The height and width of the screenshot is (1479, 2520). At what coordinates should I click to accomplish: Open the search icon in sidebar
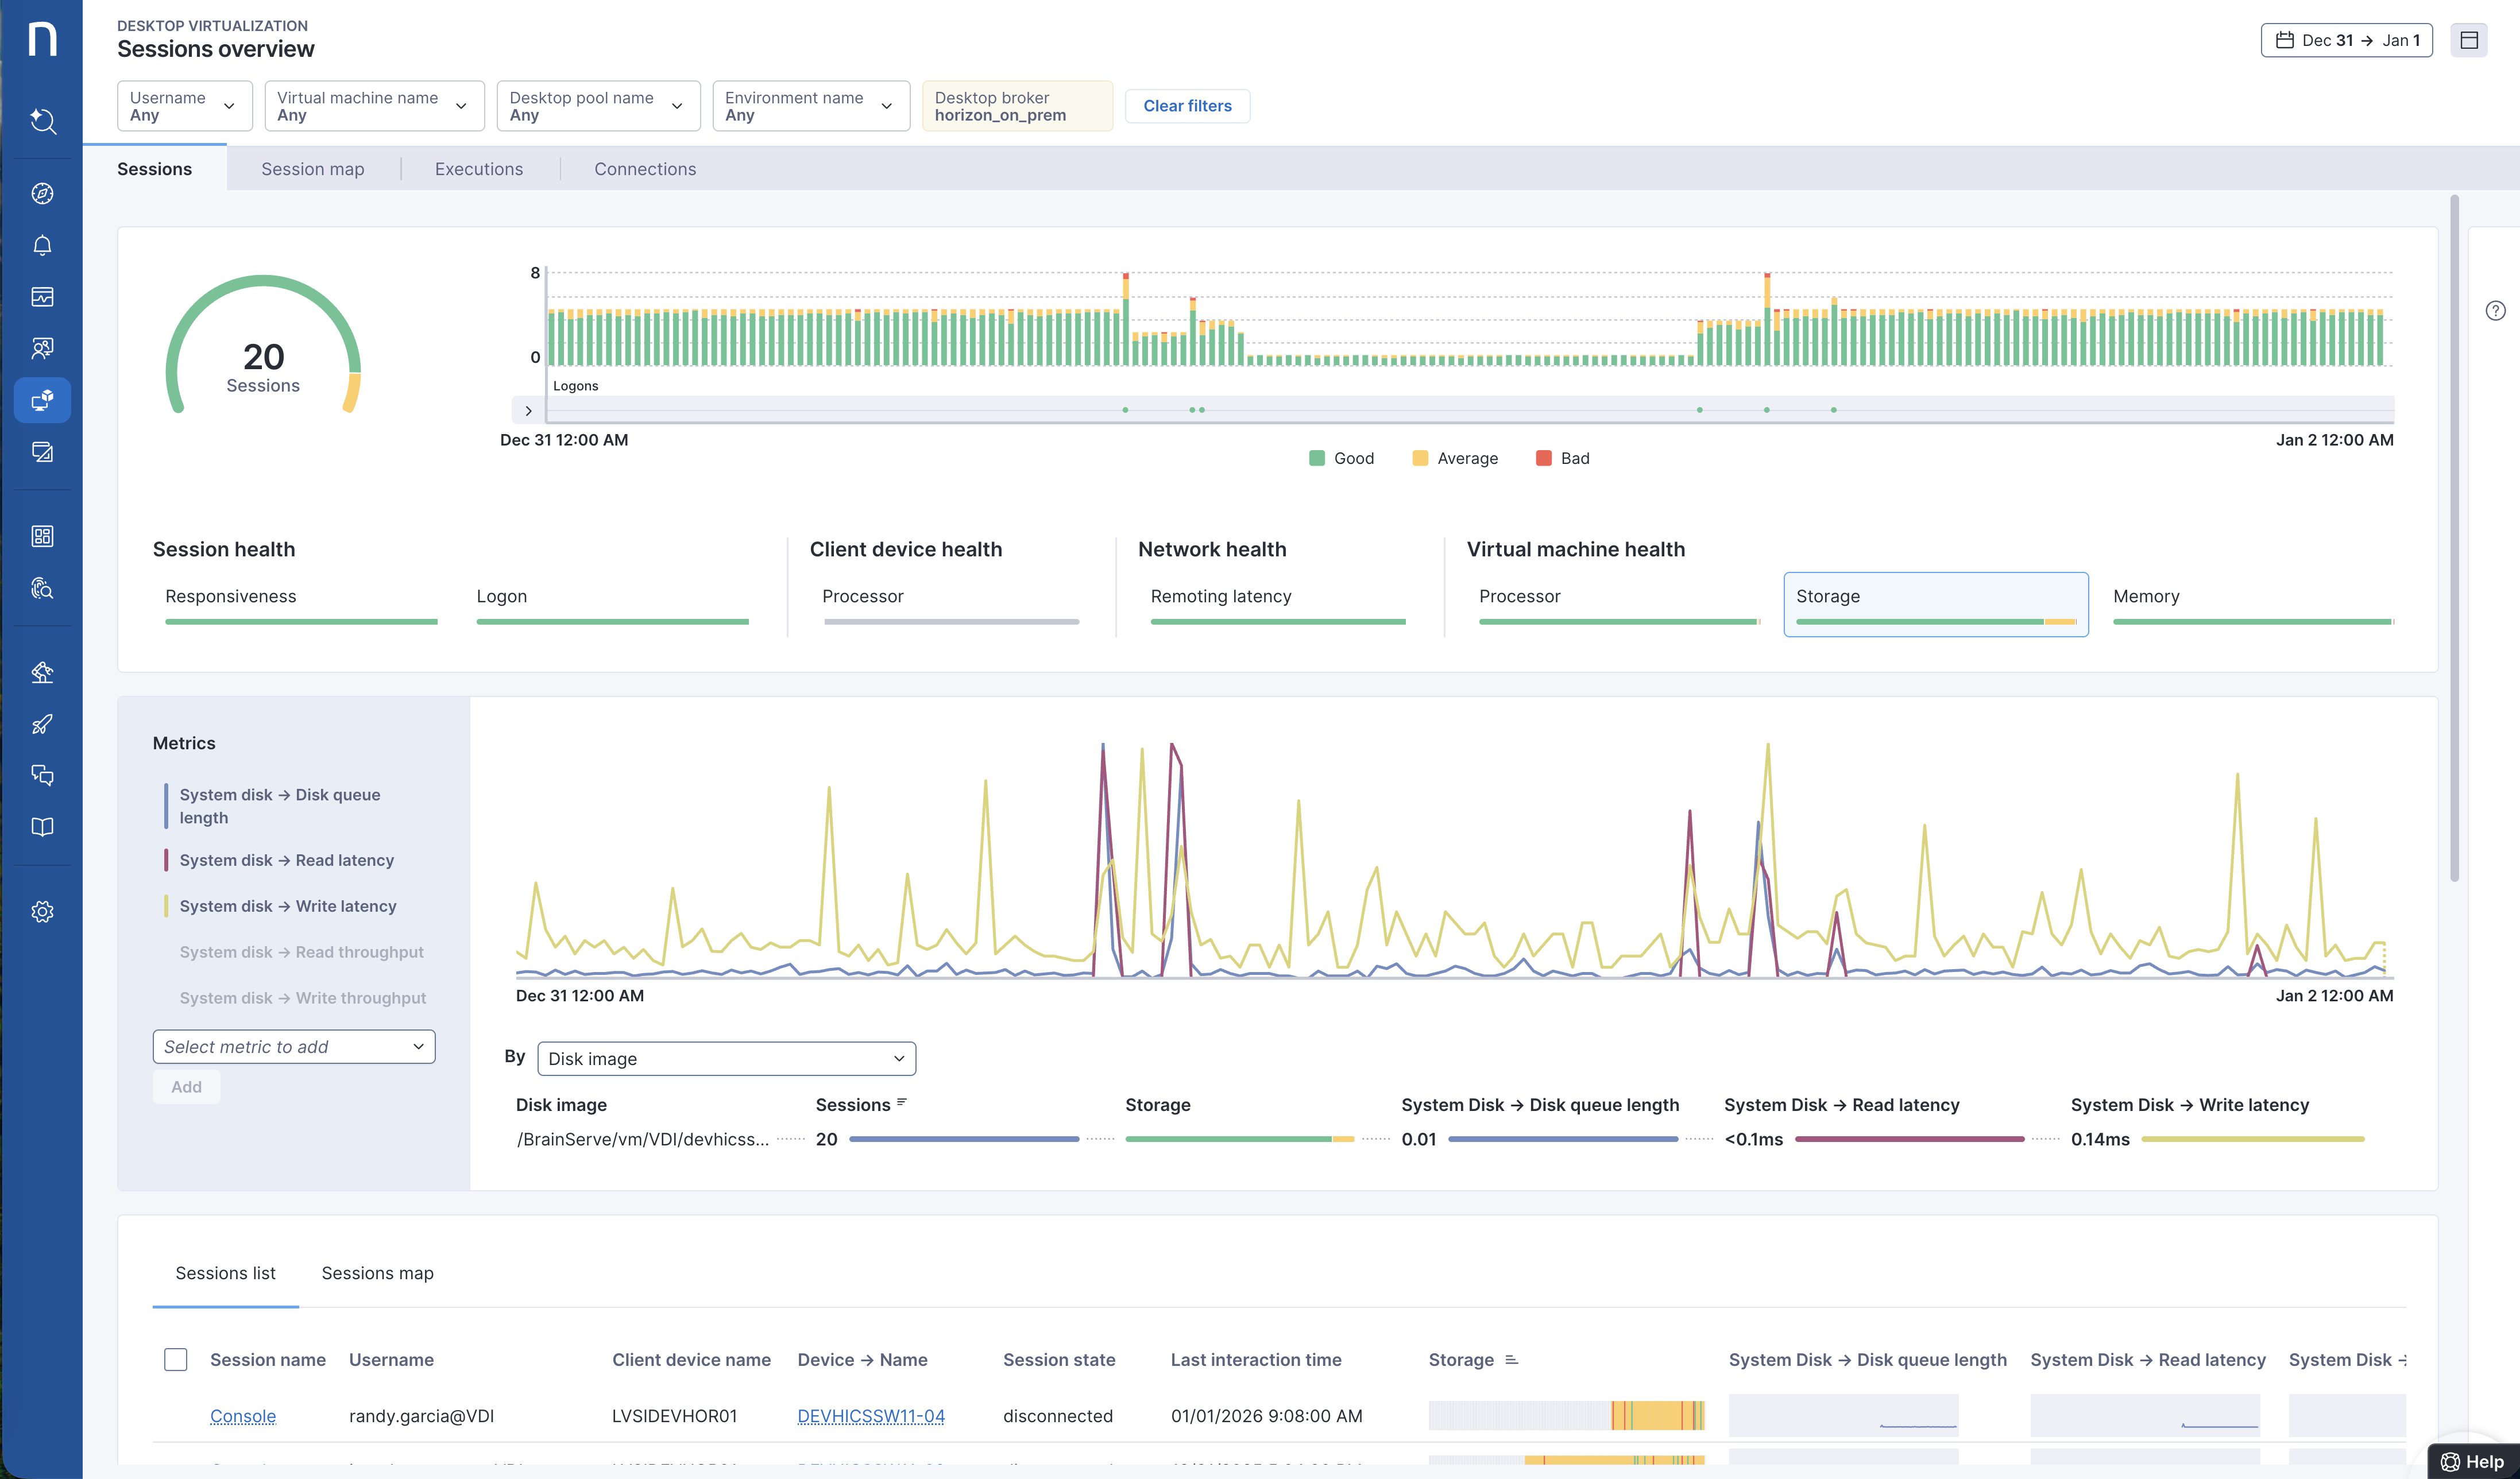pyautogui.click(x=42, y=121)
